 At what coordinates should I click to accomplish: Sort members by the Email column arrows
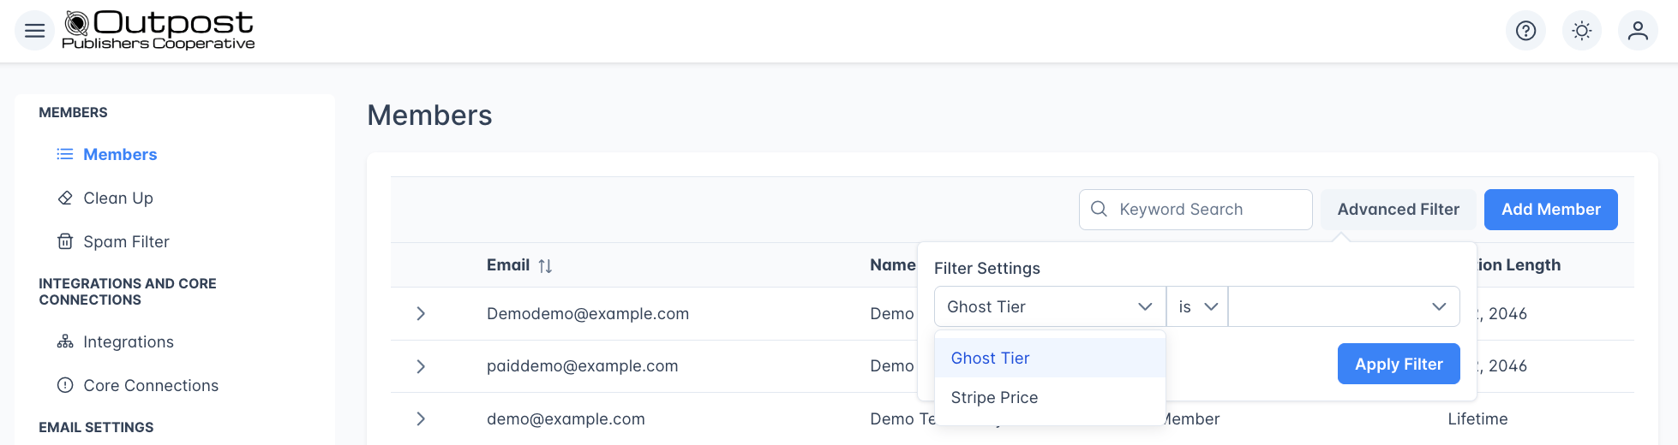[545, 265]
